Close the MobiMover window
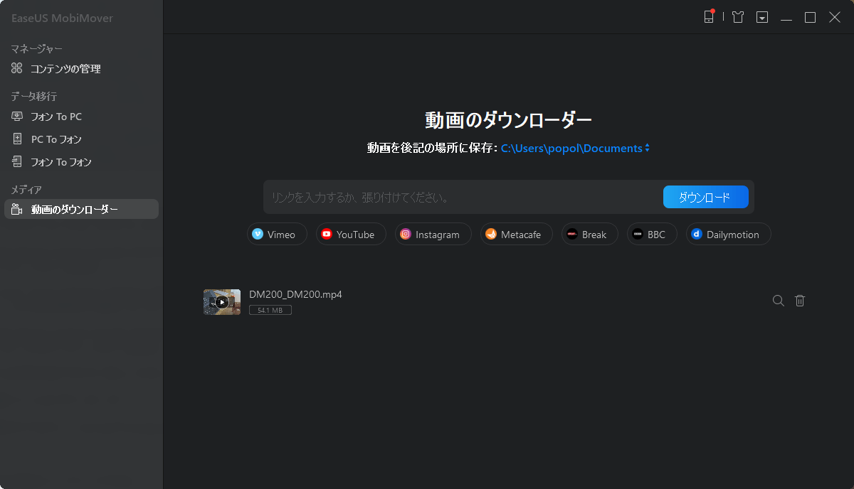The image size is (854, 489). pos(835,17)
